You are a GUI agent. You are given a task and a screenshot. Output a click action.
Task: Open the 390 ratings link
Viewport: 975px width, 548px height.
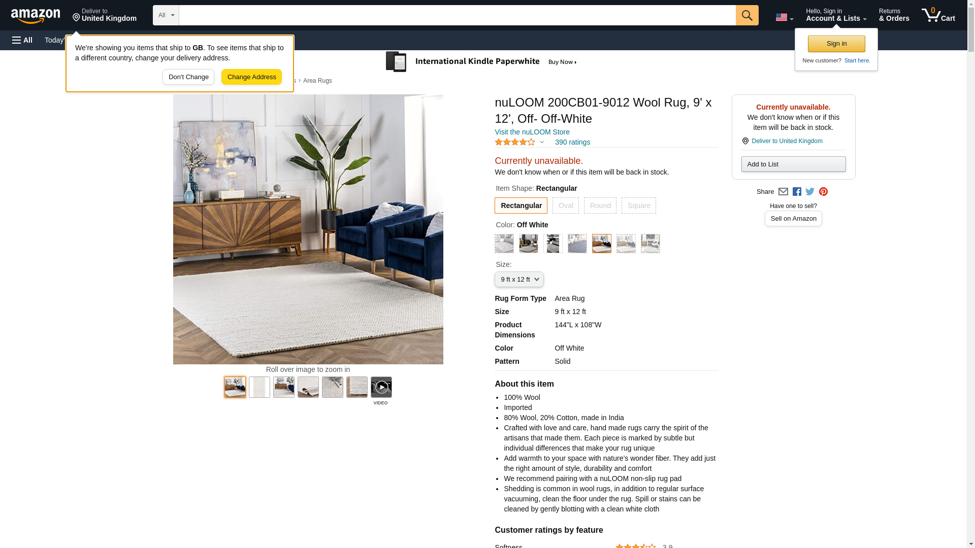coord(572,143)
